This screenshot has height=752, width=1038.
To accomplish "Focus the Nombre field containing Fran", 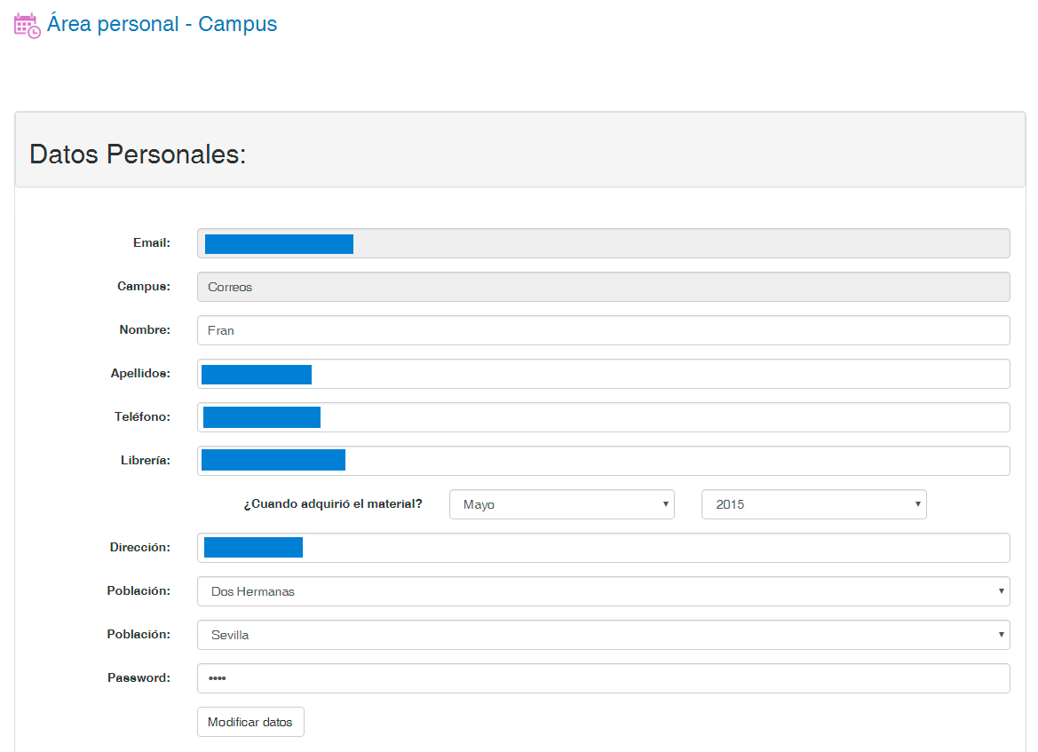I will 603,330.
